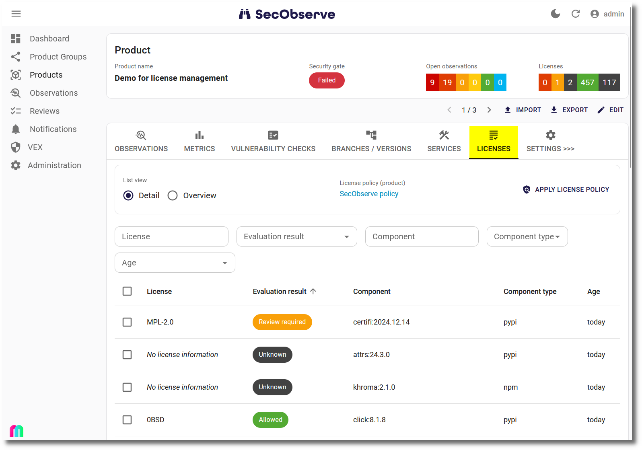Open the admin user account icon
Viewport: 642px width, 450px height.
[595, 14]
